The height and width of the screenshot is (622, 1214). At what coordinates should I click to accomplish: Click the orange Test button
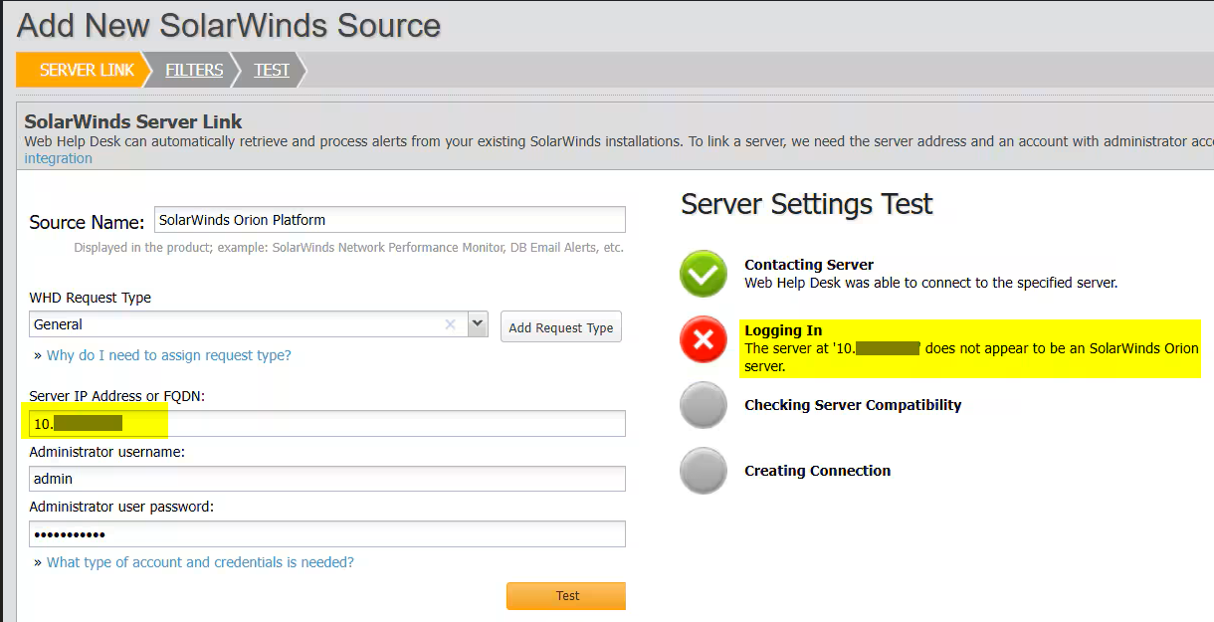click(566, 595)
